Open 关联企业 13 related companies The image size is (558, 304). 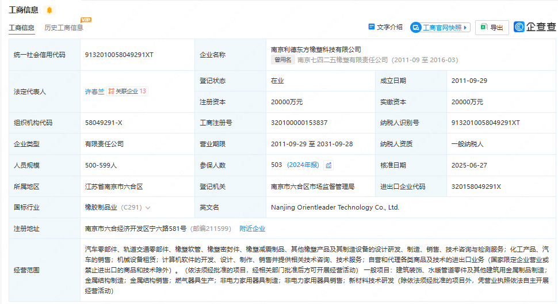[x=127, y=91]
